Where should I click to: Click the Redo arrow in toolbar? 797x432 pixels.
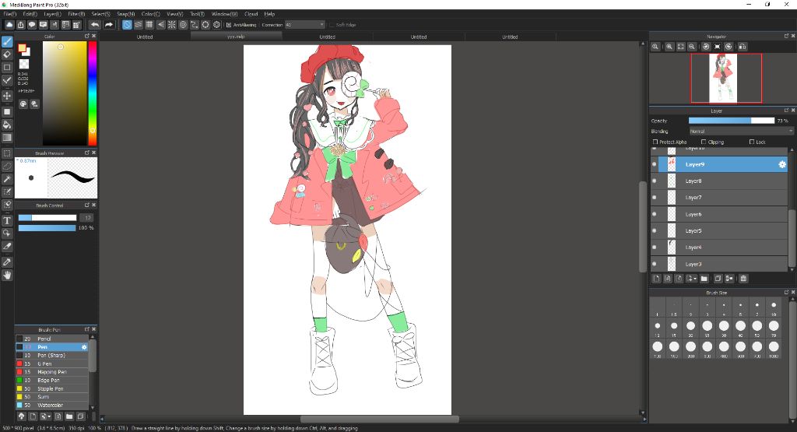tap(109, 24)
